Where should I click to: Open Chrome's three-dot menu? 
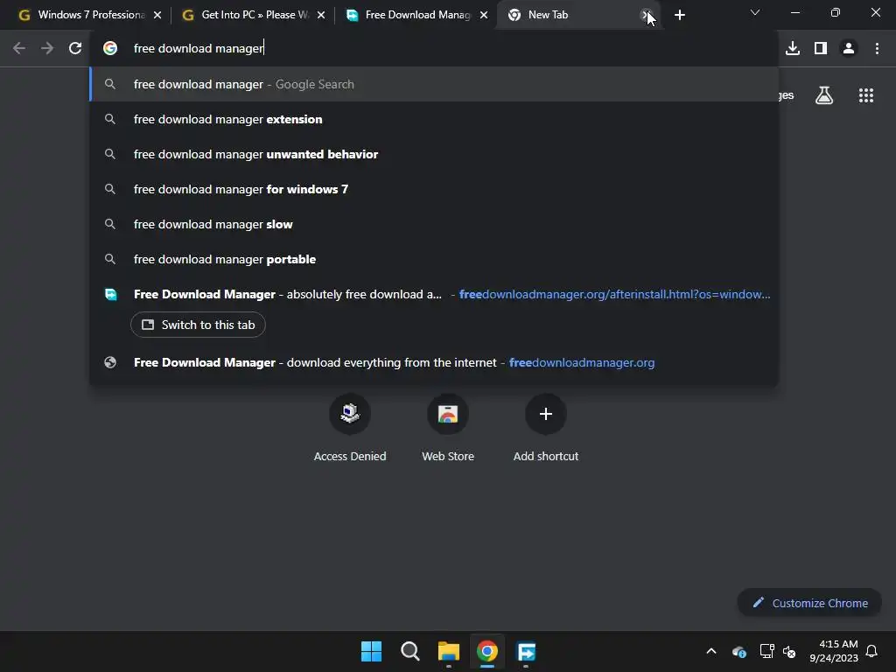tap(877, 49)
